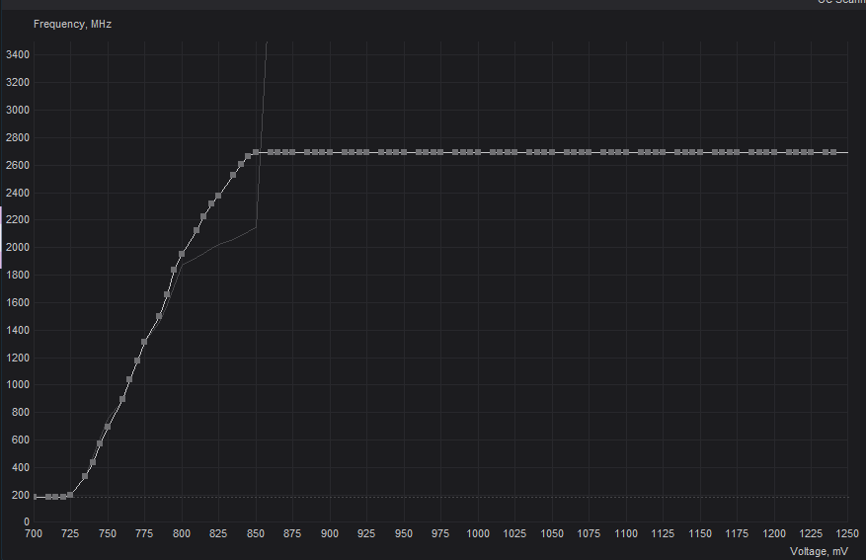Screen dimensions: 866x560
Task: Select the flat-line curve point at 900 mV
Action: pyautogui.click(x=330, y=153)
